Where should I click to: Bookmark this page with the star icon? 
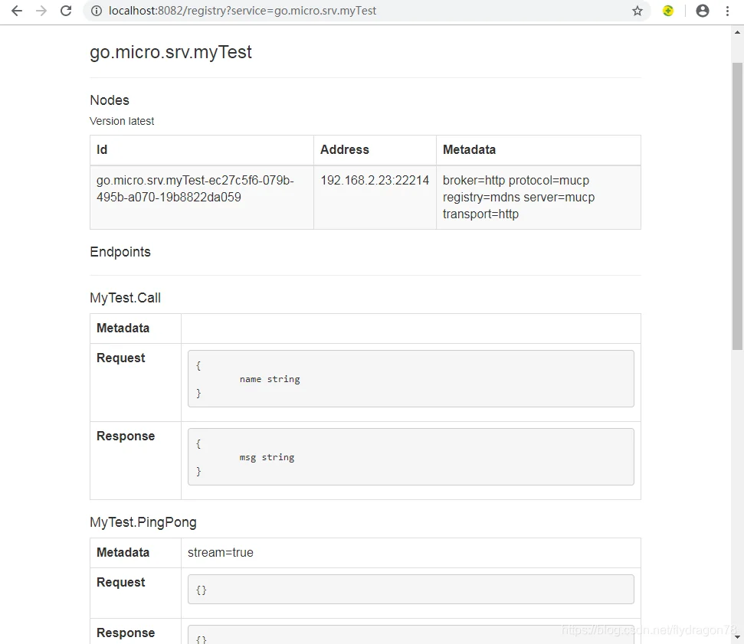pos(637,11)
